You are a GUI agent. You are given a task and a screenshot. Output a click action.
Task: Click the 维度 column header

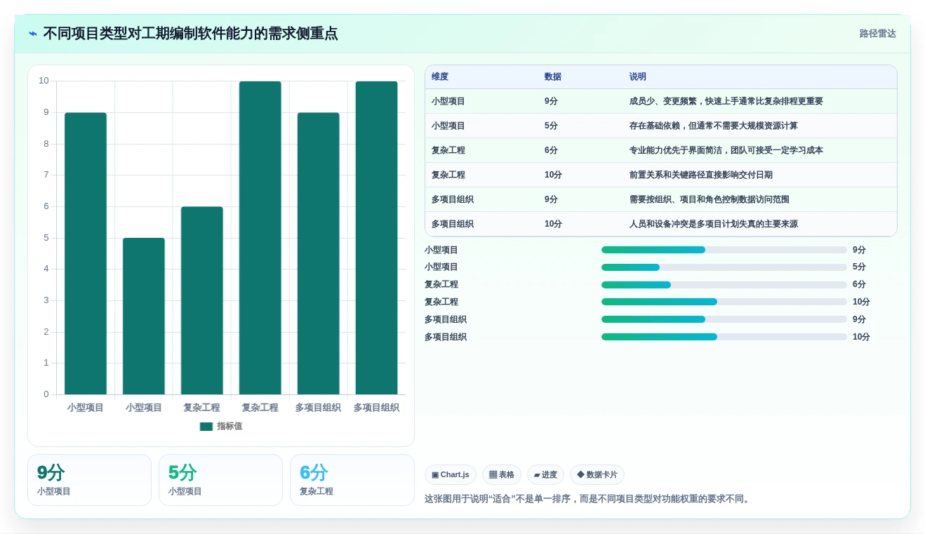click(x=440, y=76)
